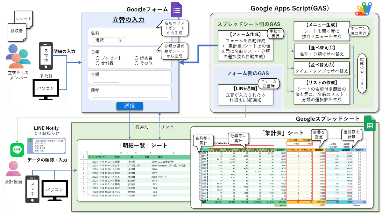
Task: Tick the 精算済み checkbox in the 鈴木 row
Action: click(x=359, y=156)
